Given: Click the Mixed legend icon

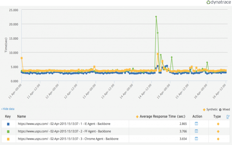Looking at the screenshot, I should coord(220,110).
